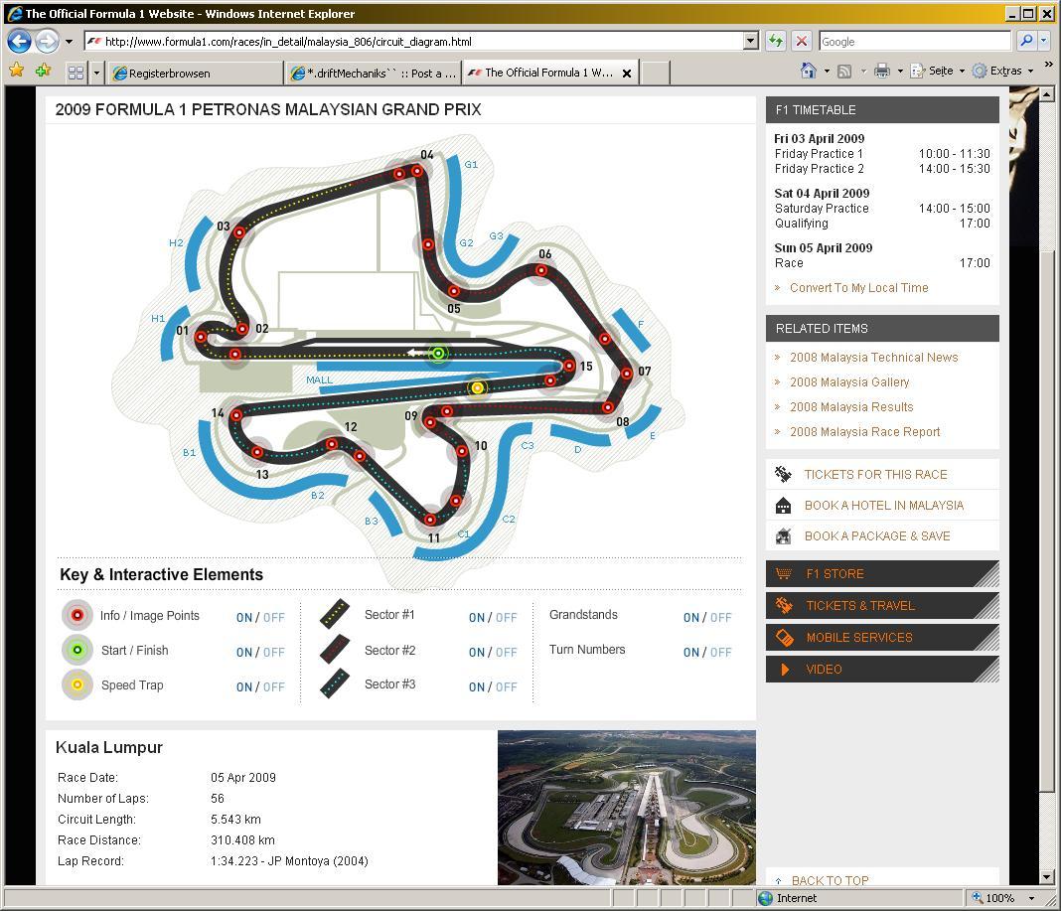Open the Seite menu dropdown
This screenshot has width=1061, height=911.
coord(937,71)
